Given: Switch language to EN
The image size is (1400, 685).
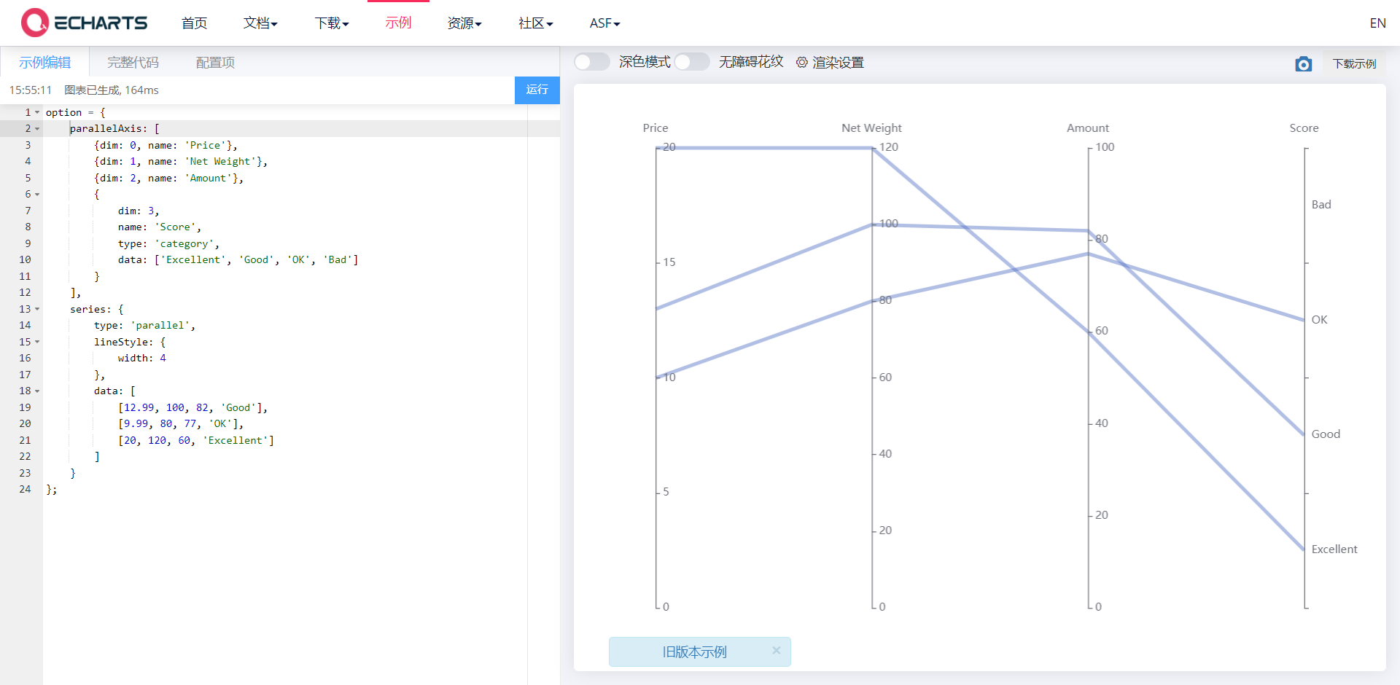Looking at the screenshot, I should [x=1377, y=23].
